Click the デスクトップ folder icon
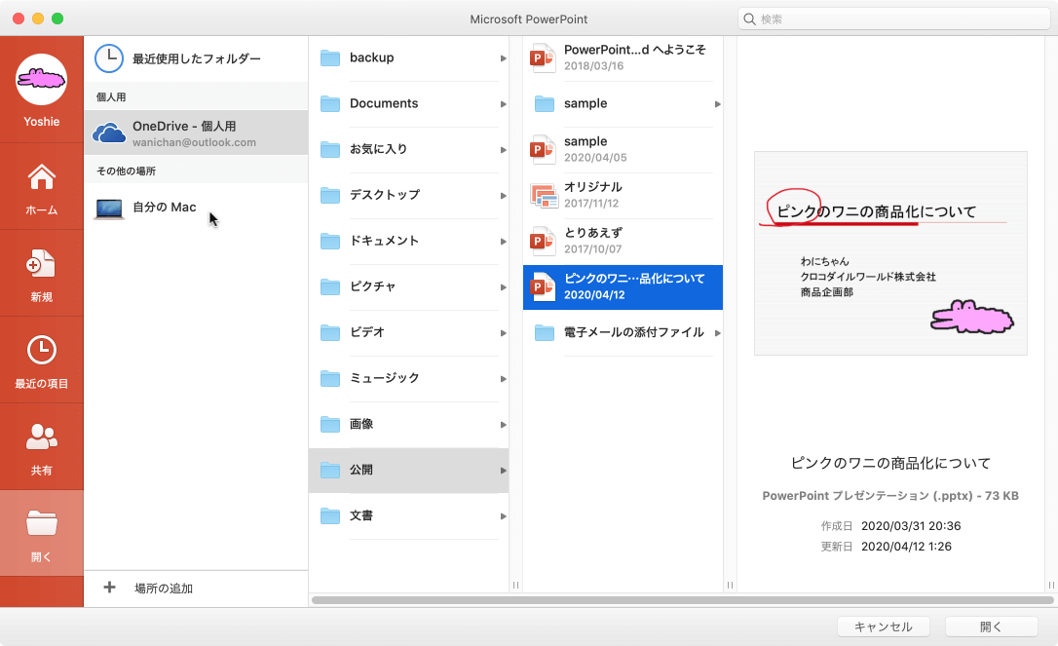 pyautogui.click(x=330, y=195)
